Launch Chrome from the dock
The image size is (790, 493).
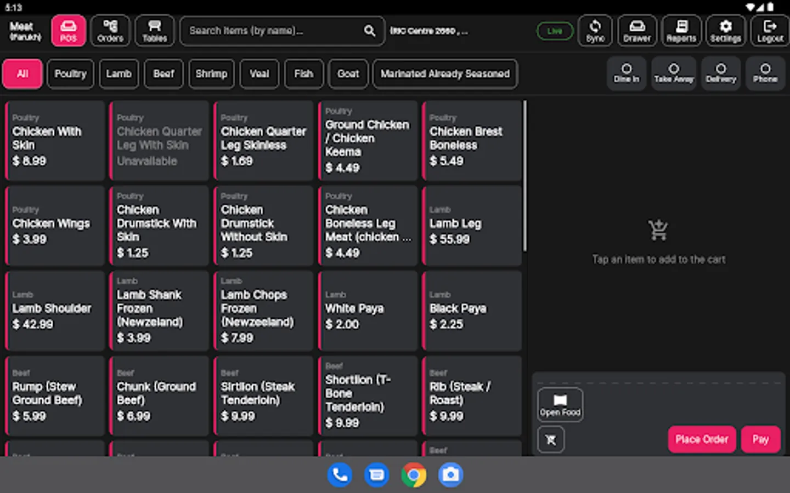coord(414,474)
